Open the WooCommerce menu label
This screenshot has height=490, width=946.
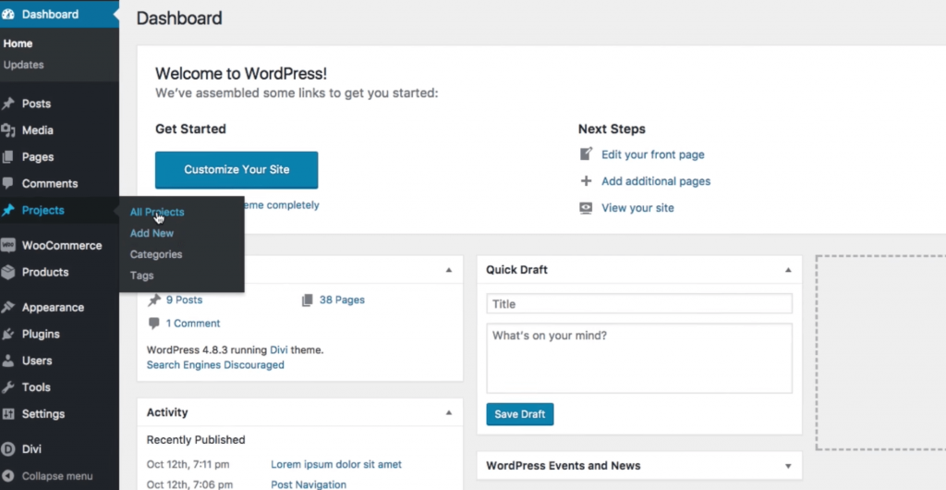click(62, 246)
